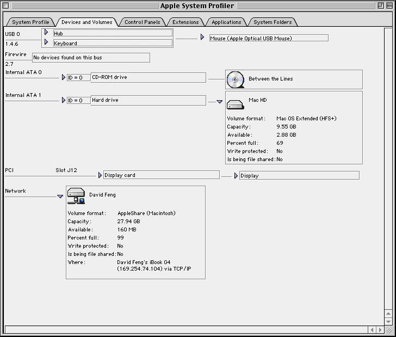Click the 2.88 GB available value
The height and width of the screenshot is (337, 396).
click(x=286, y=135)
